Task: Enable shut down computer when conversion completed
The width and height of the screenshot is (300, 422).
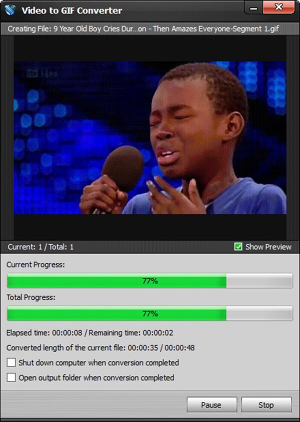Action: click(11, 362)
